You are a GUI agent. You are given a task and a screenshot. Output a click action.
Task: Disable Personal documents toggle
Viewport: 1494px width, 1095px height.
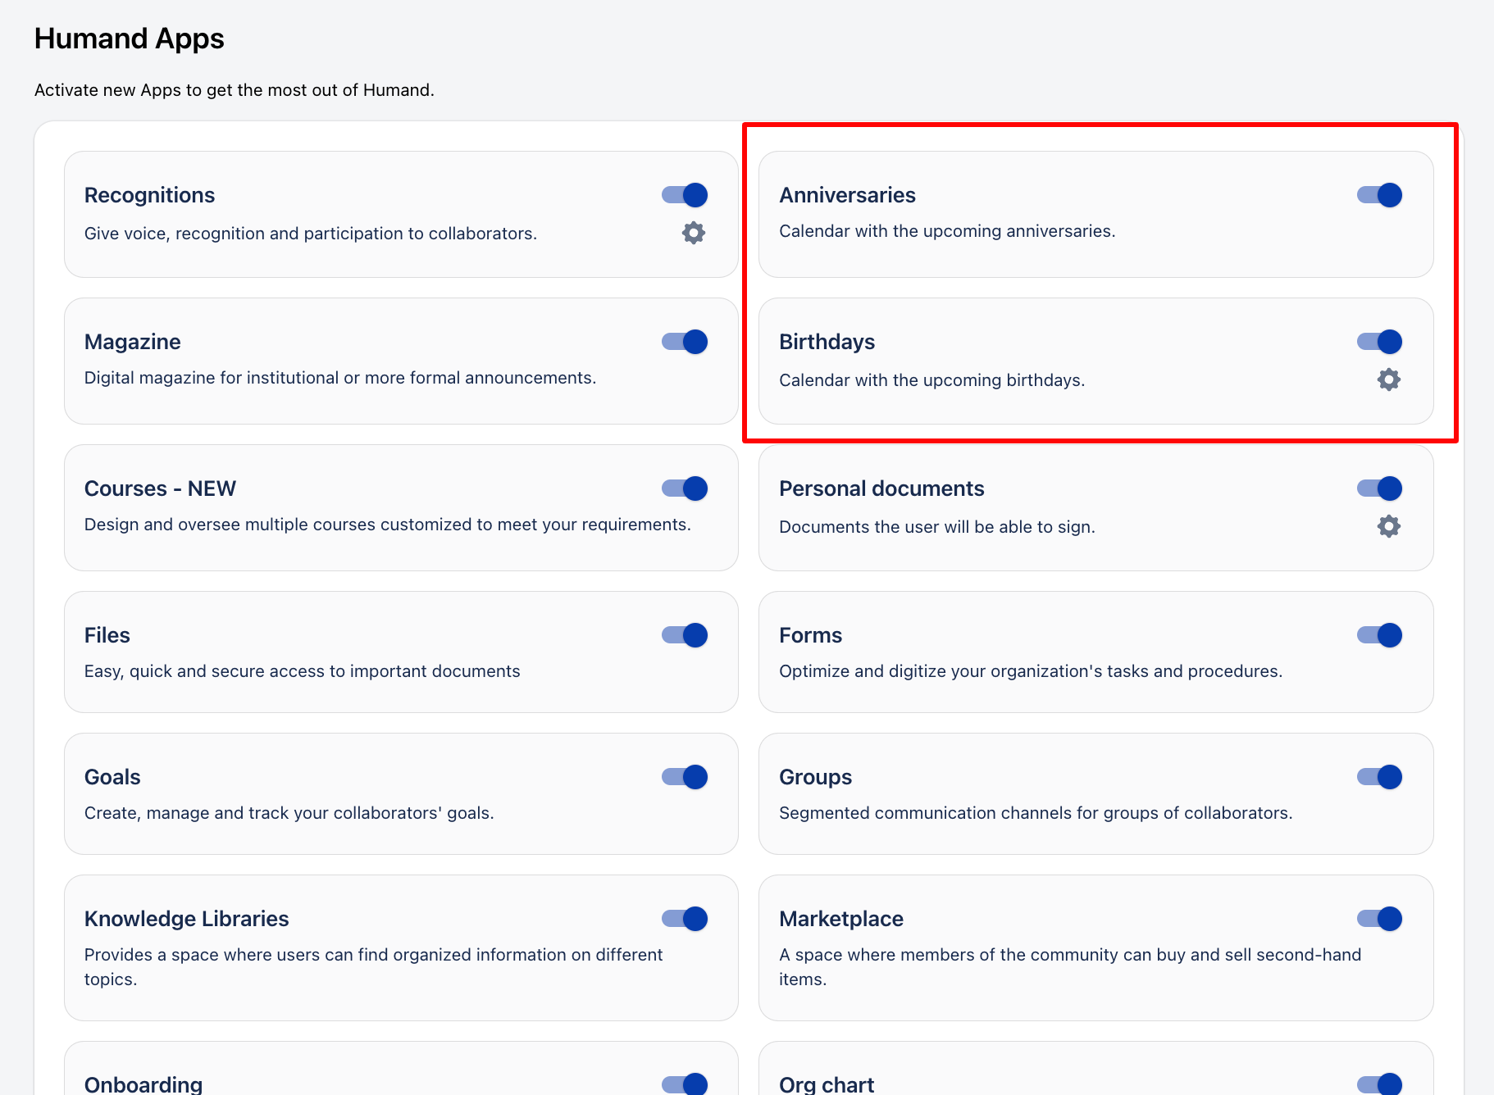[x=1380, y=488]
